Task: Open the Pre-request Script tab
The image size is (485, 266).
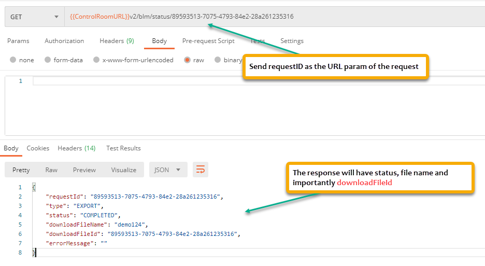Action: coord(208,41)
